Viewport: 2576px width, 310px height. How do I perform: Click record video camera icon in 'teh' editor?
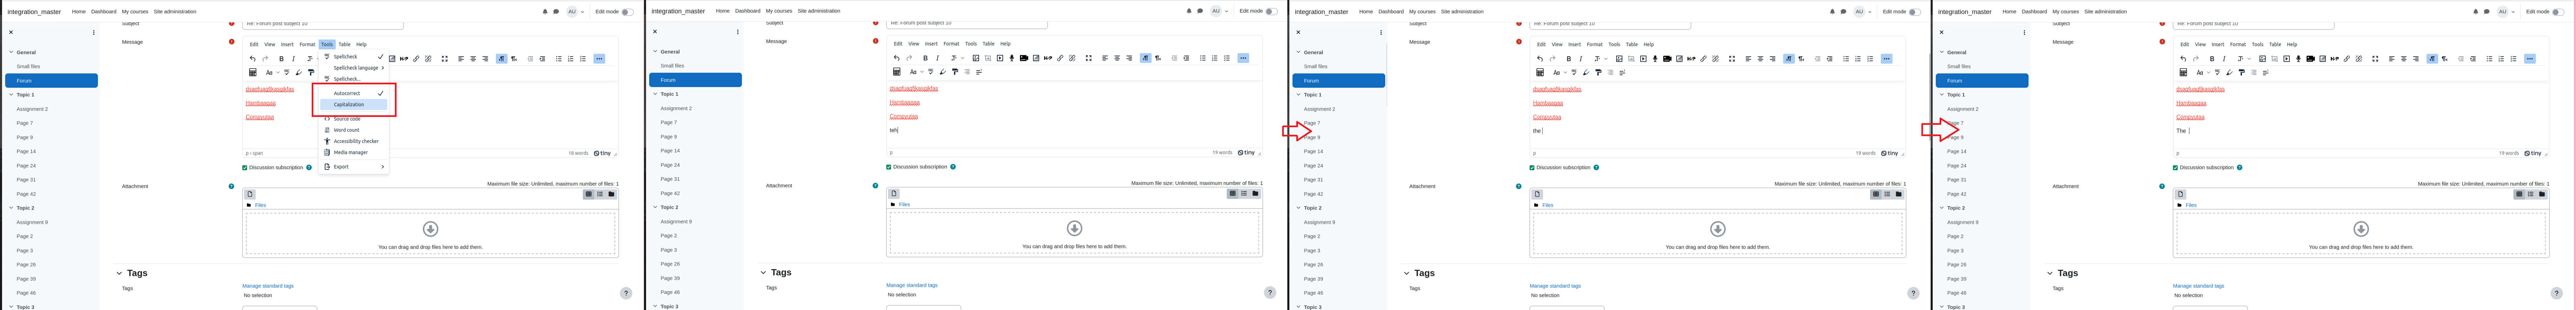(1024, 58)
